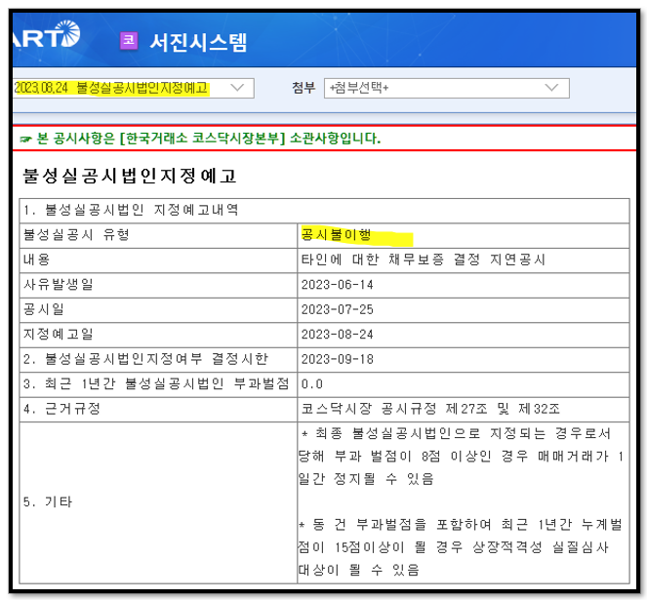Click the '4. 근거규정' label cell
The height and width of the screenshot is (600, 647).
point(158,409)
